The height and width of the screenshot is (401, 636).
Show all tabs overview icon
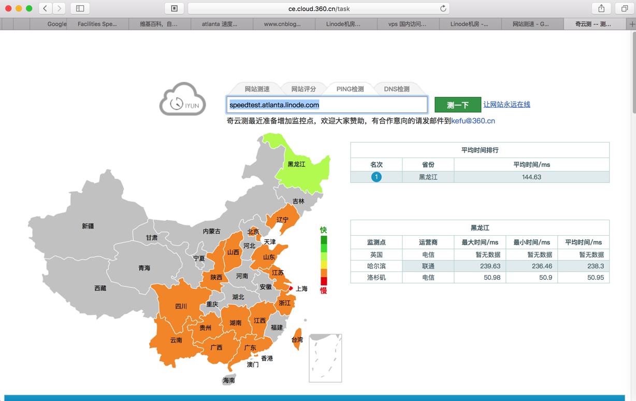pyautogui.click(x=625, y=8)
